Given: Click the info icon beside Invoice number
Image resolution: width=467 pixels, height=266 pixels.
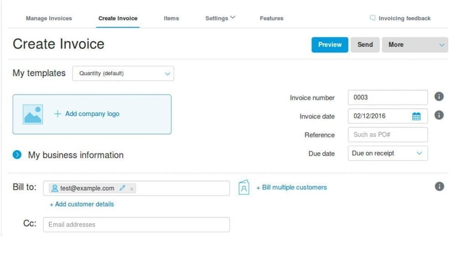Looking at the screenshot, I should [x=439, y=97].
